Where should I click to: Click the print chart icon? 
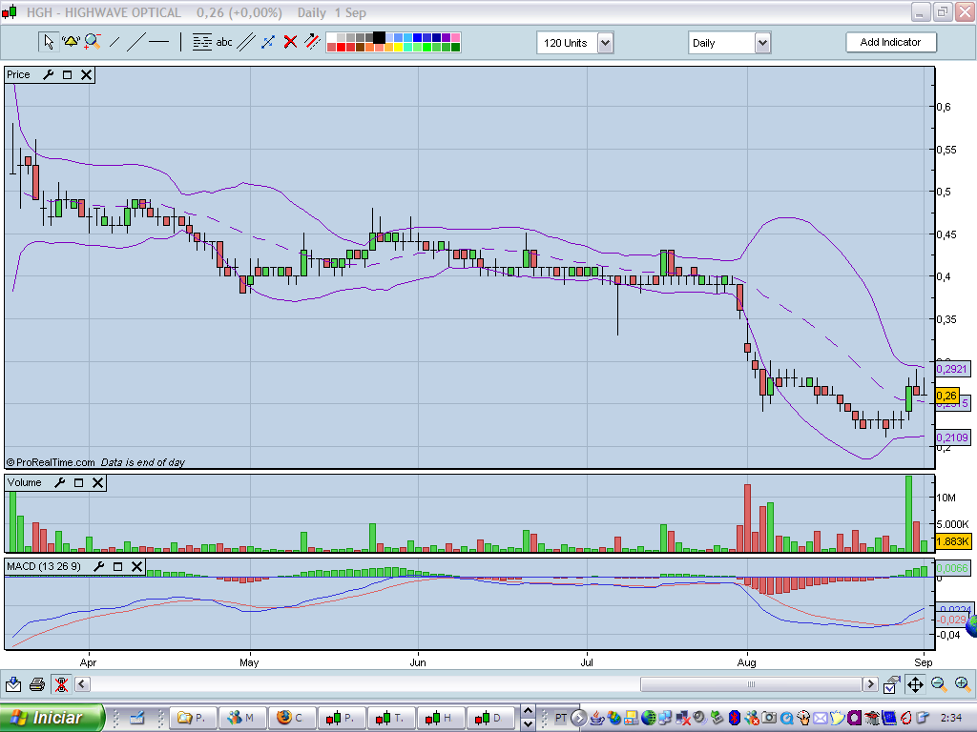pos(37,684)
